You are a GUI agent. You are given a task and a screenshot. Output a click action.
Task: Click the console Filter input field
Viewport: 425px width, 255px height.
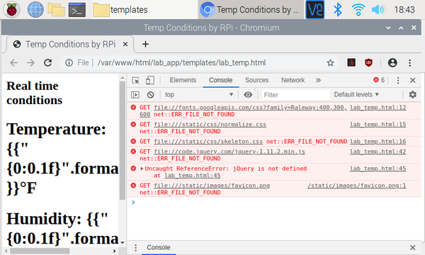tap(295, 95)
